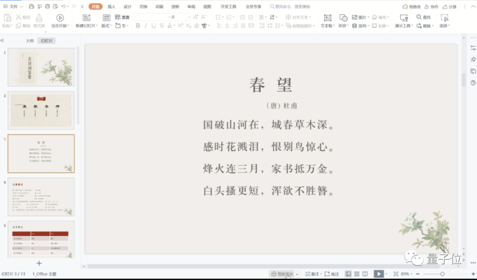Switch to slide sorter grid view
The height and width of the screenshot is (280, 477).
[357, 274]
